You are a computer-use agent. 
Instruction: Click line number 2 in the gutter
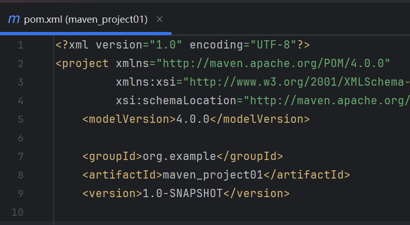tap(21, 64)
